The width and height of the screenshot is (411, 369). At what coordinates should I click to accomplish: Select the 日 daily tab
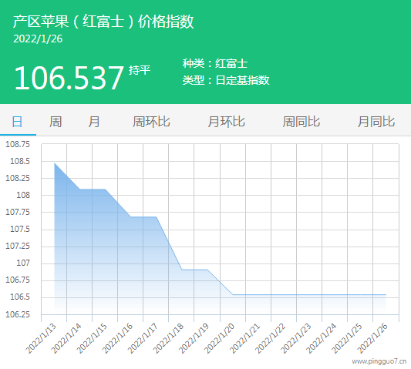coord(17,122)
